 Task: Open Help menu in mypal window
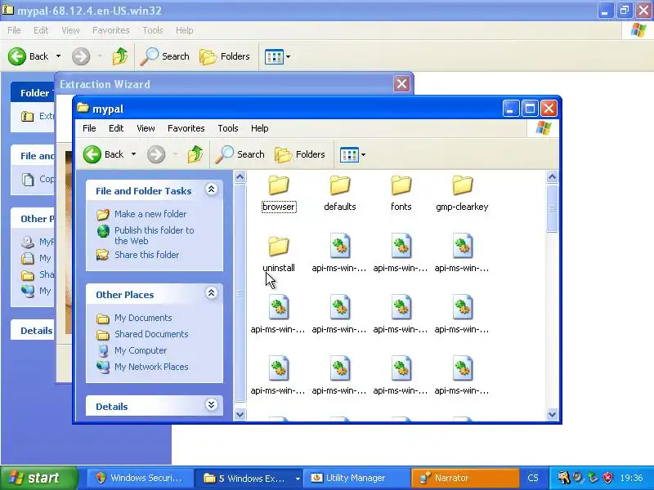point(259,128)
